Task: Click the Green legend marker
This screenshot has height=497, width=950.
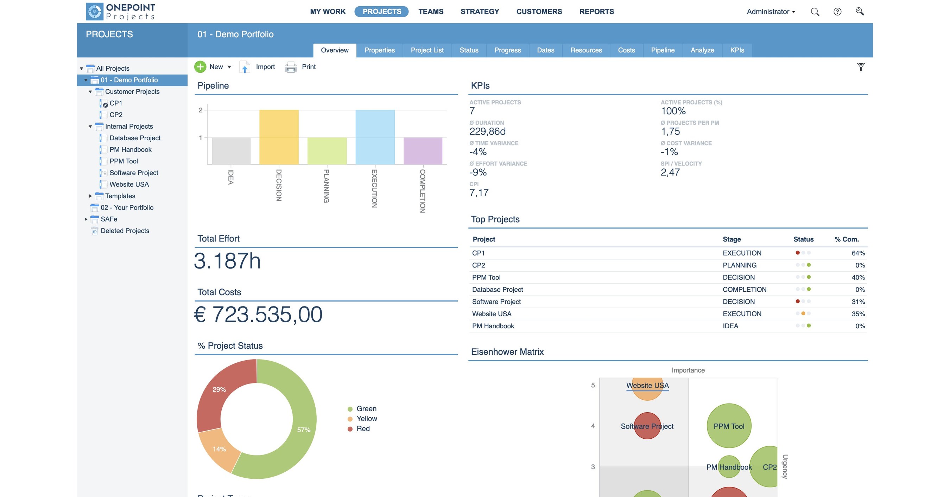Action: coord(350,409)
